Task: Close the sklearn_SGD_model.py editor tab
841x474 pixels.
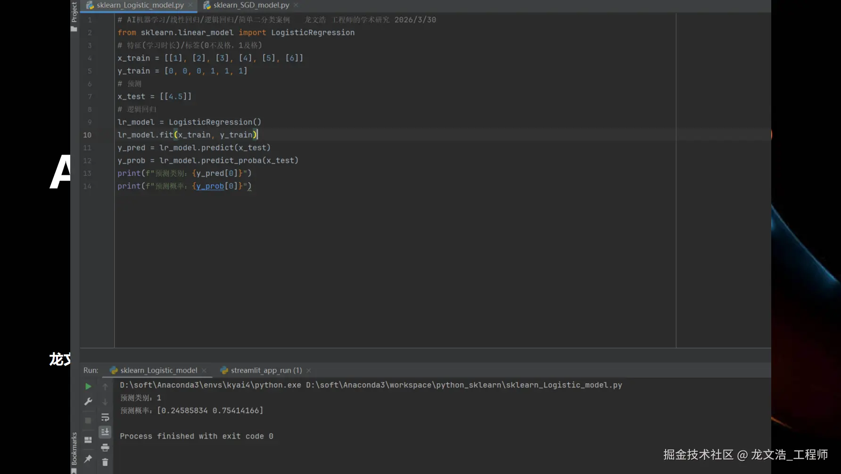Action: [x=296, y=5]
